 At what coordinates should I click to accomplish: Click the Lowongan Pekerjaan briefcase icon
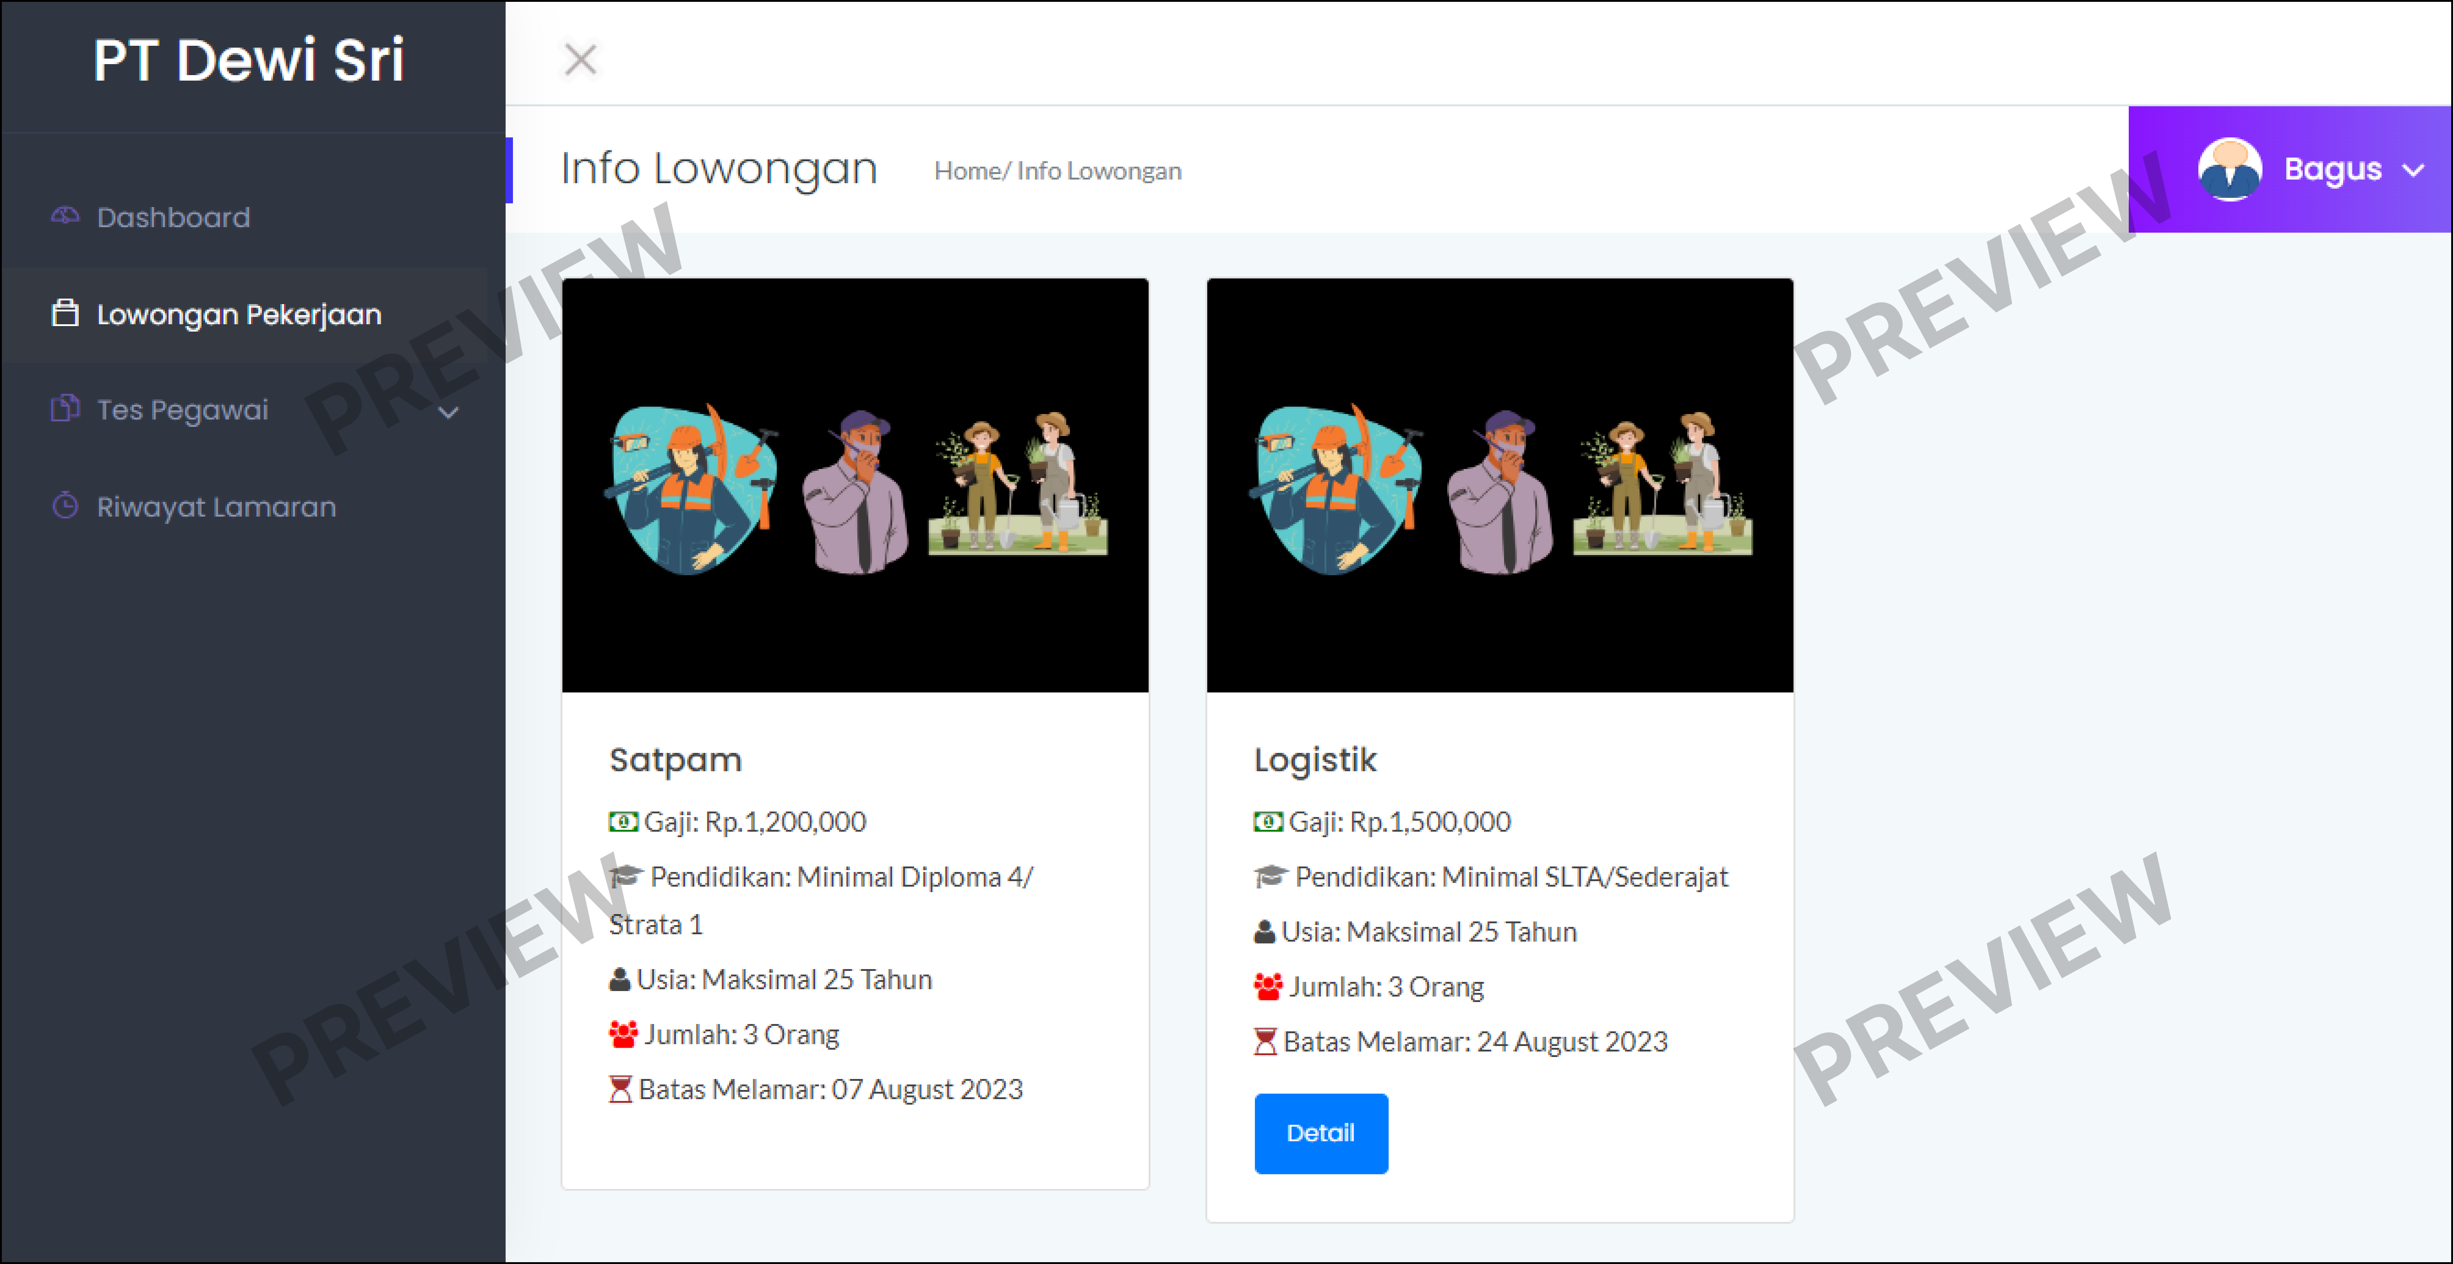point(65,313)
